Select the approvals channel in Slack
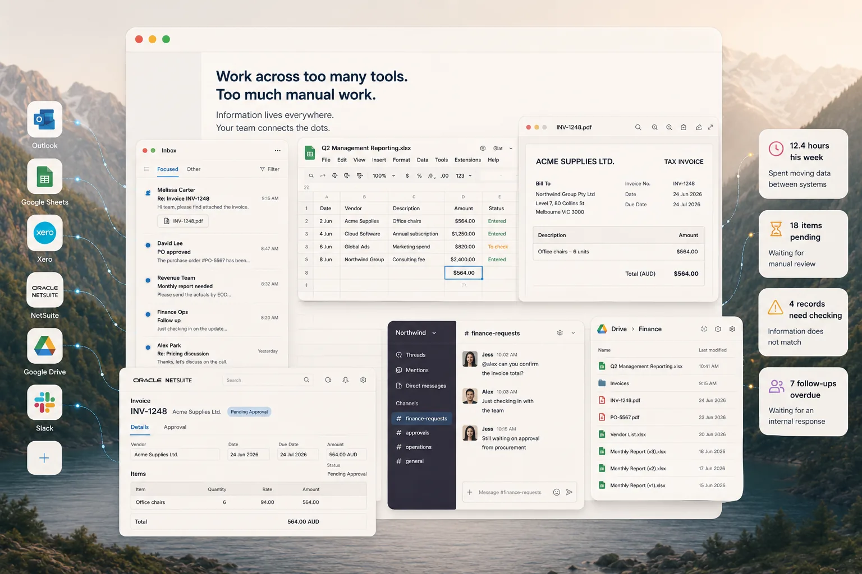 412,433
